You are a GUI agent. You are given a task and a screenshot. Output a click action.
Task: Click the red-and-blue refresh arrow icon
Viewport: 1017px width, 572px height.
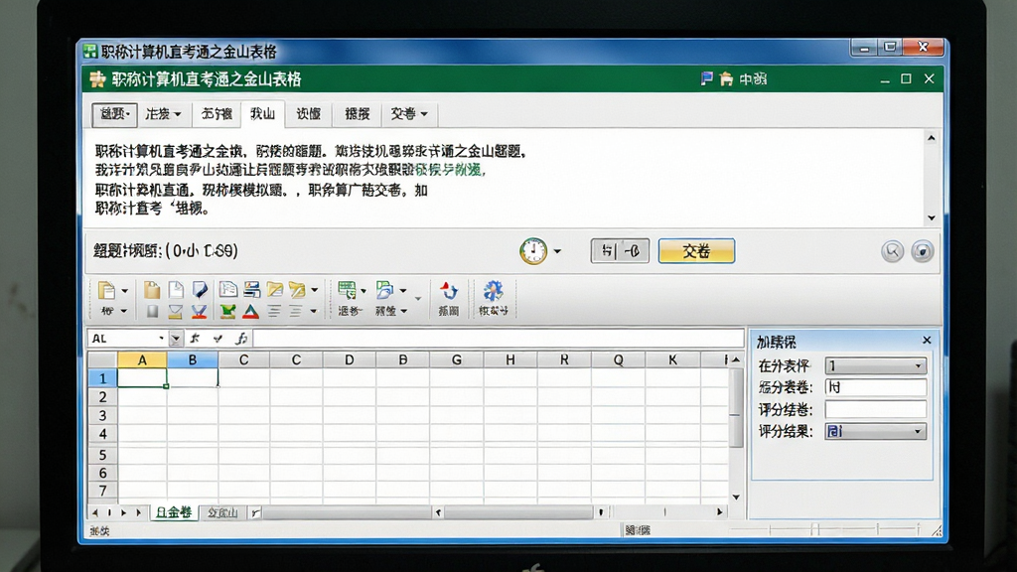449,290
